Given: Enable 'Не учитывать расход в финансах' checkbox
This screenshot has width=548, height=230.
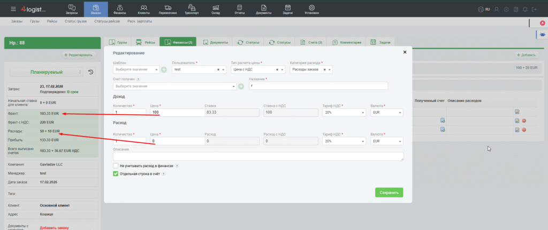Looking at the screenshot, I should tap(116, 166).
